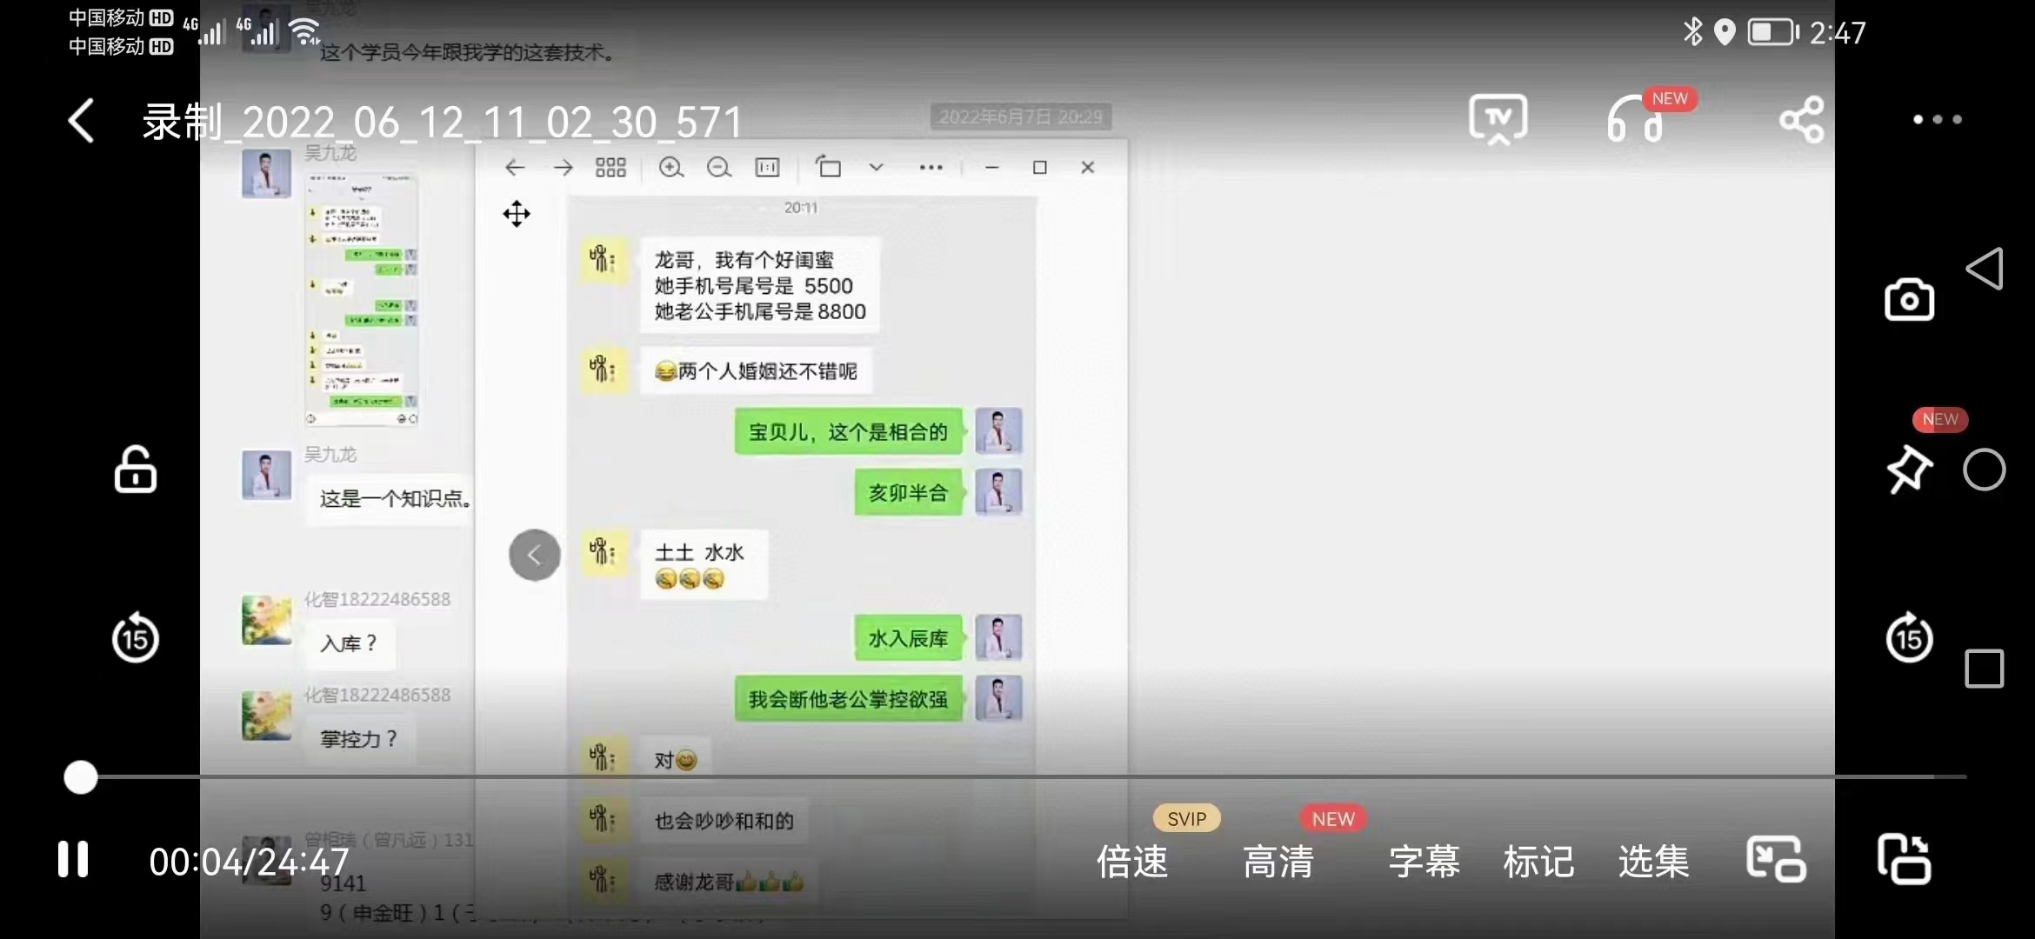Go back using the back arrow
The image size is (2035, 939).
[80, 120]
